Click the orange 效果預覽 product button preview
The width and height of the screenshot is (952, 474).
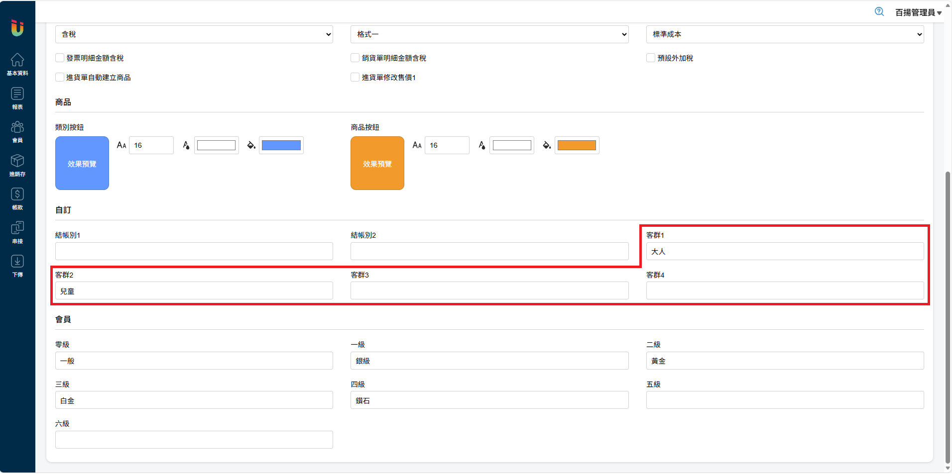377,163
